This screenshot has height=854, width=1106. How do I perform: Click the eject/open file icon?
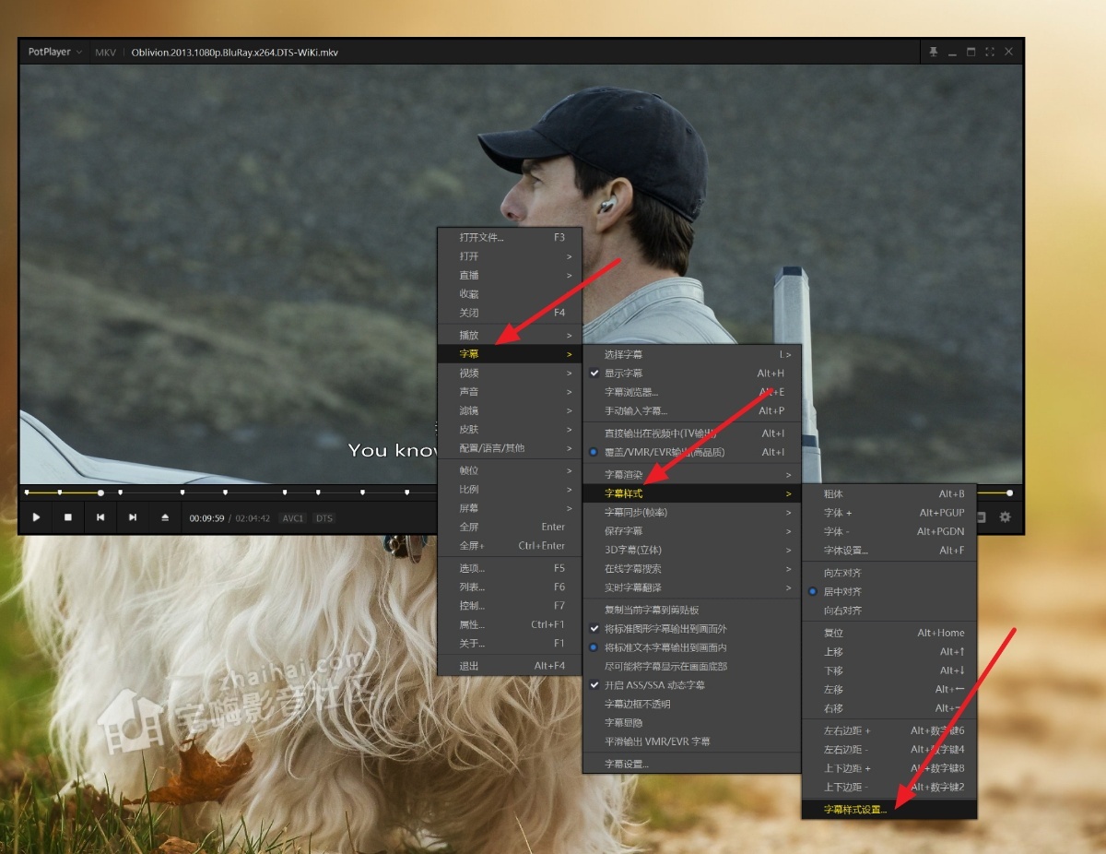(x=165, y=517)
